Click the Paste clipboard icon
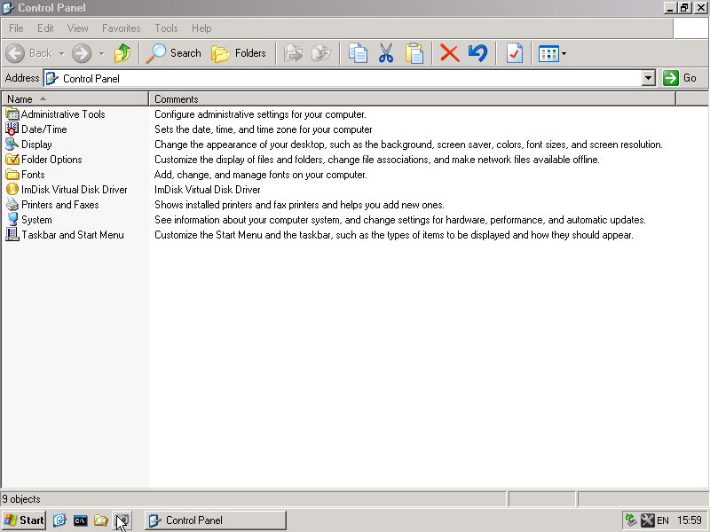710x532 pixels. point(414,53)
